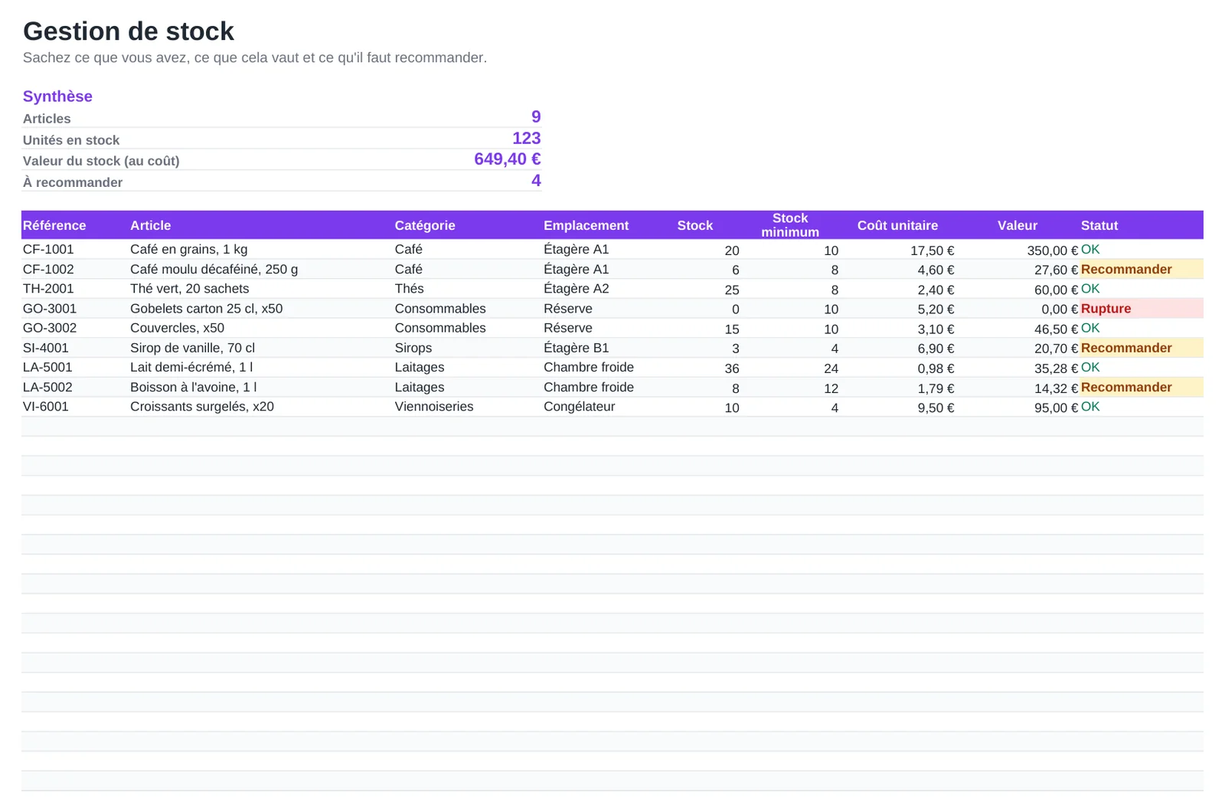1225x812 pixels.
Task: Select 'Café en grains, 1 kg' cell
Action: click(189, 249)
